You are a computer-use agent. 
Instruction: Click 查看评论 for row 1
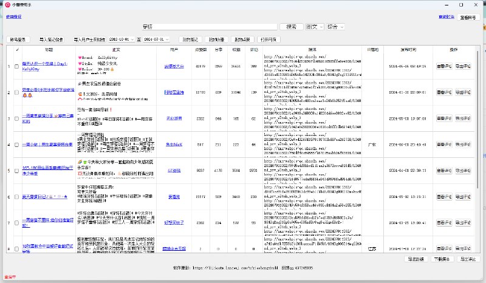pos(444,66)
